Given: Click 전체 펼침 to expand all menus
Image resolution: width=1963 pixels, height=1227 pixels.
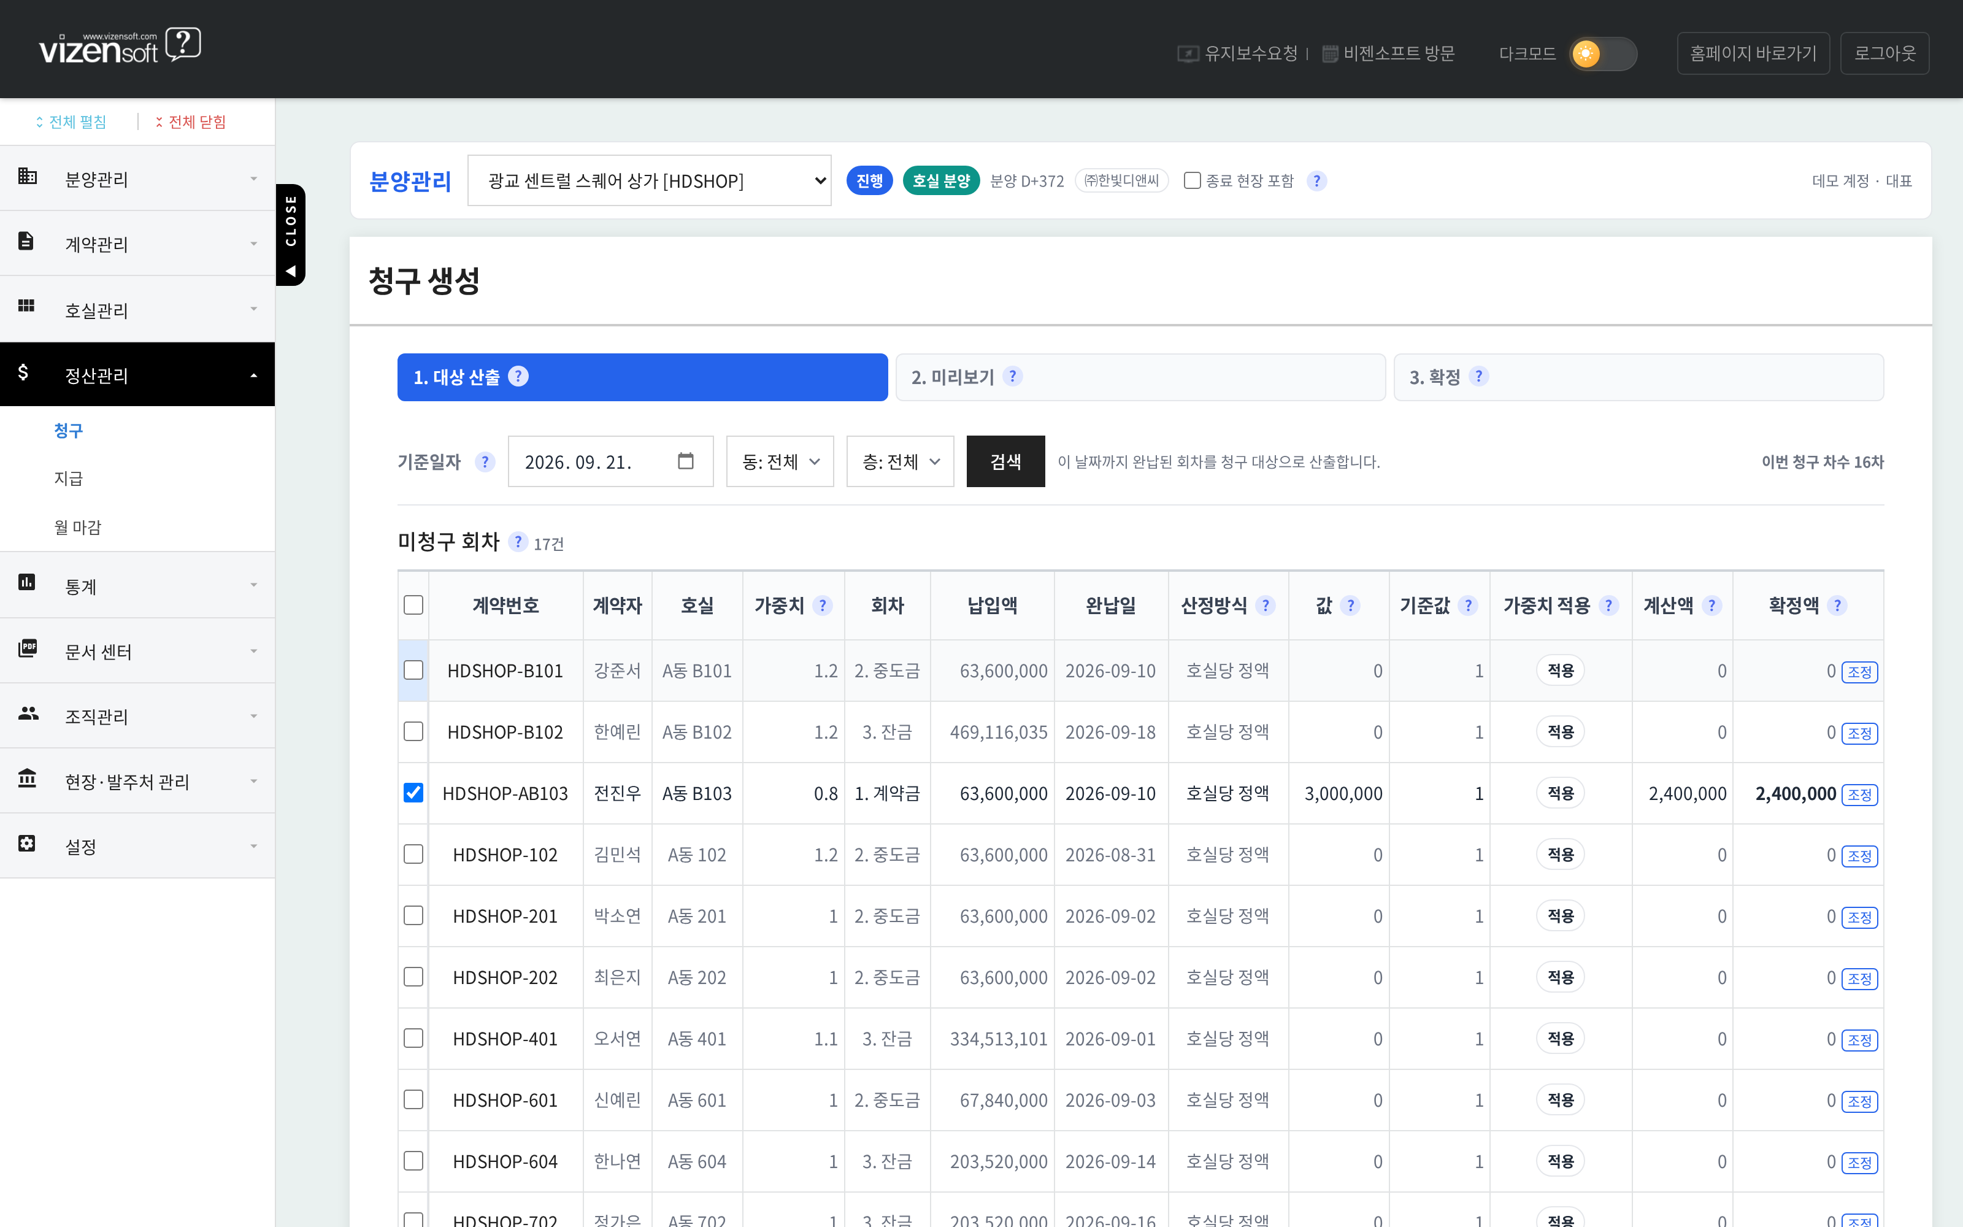Looking at the screenshot, I should [71, 121].
